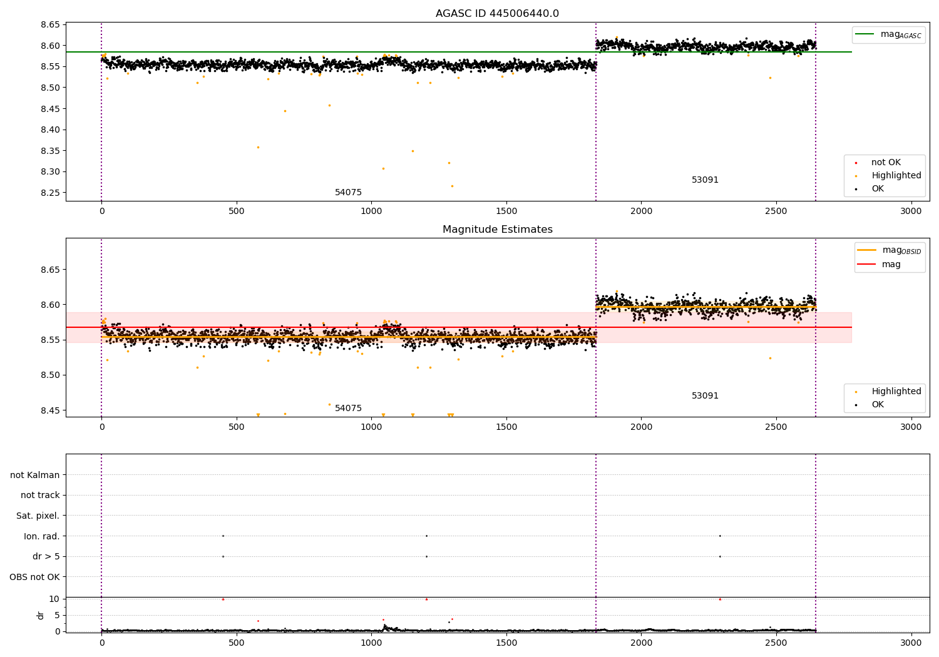Click the 'Sat. pixel.' axis label

tap(38, 516)
